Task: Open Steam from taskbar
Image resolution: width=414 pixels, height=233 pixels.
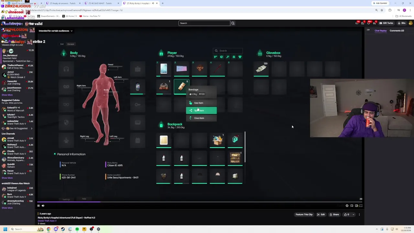Action: click(63, 229)
